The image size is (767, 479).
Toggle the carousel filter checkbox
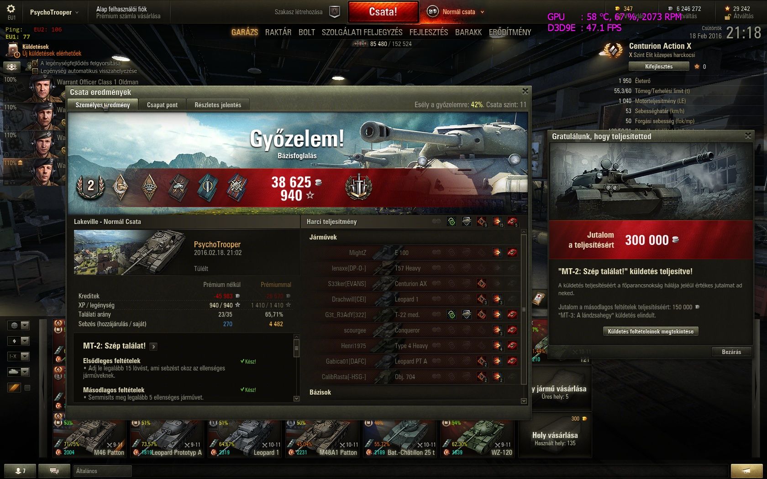pyautogui.click(x=27, y=388)
